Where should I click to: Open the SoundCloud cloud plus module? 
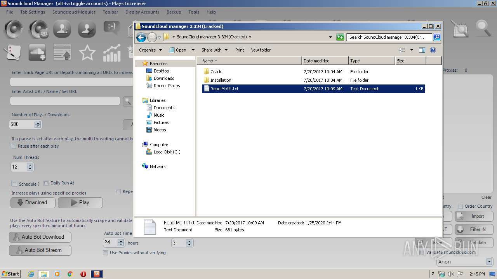pos(37,53)
